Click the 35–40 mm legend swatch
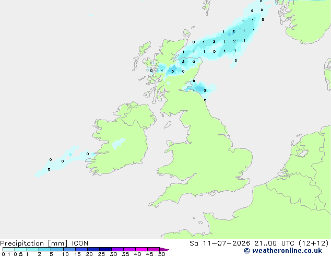331x256 pixels. tap(129, 249)
